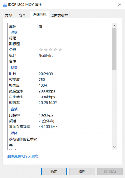Click the 确定 button
Screen dimensions: 125x178
pyautogui.click(x=54, y=171)
